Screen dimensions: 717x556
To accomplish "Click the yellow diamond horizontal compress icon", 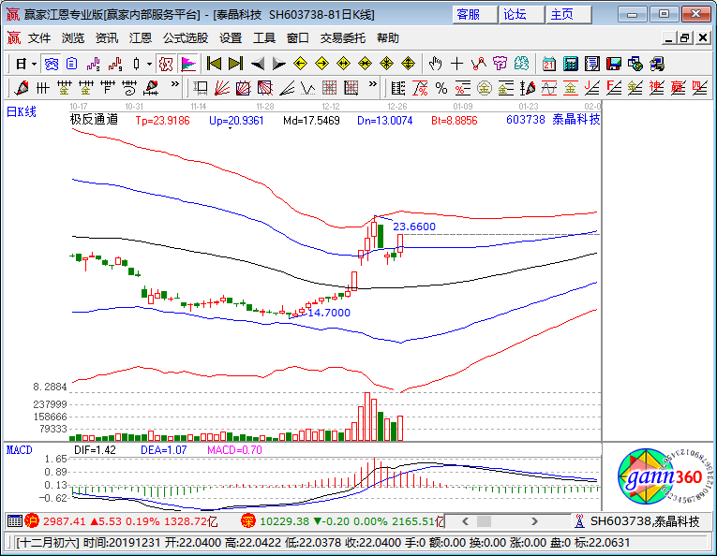I will click(x=365, y=64).
